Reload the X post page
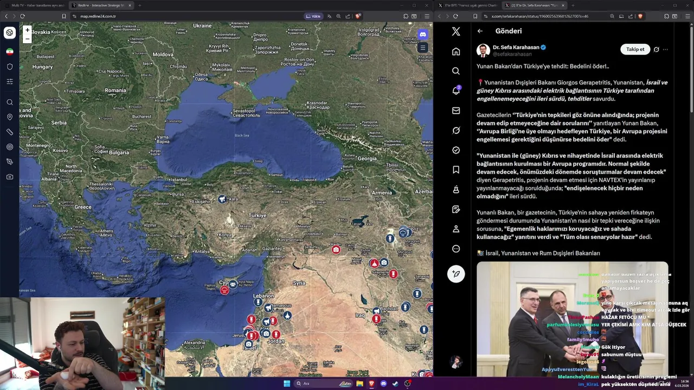The height and width of the screenshot is (390, 694). click(455, 16)
